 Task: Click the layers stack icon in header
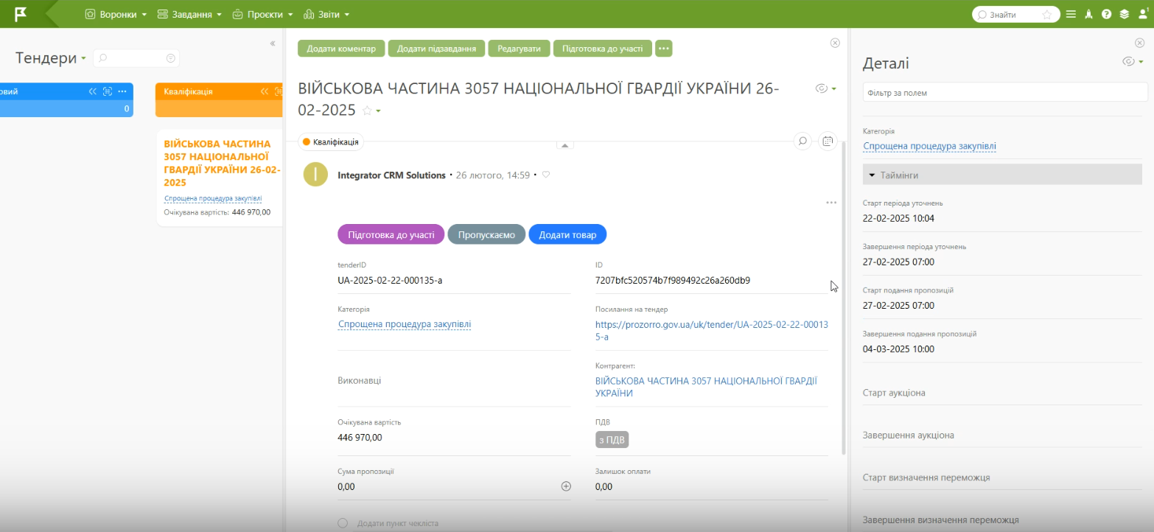tap(1124, 14)
